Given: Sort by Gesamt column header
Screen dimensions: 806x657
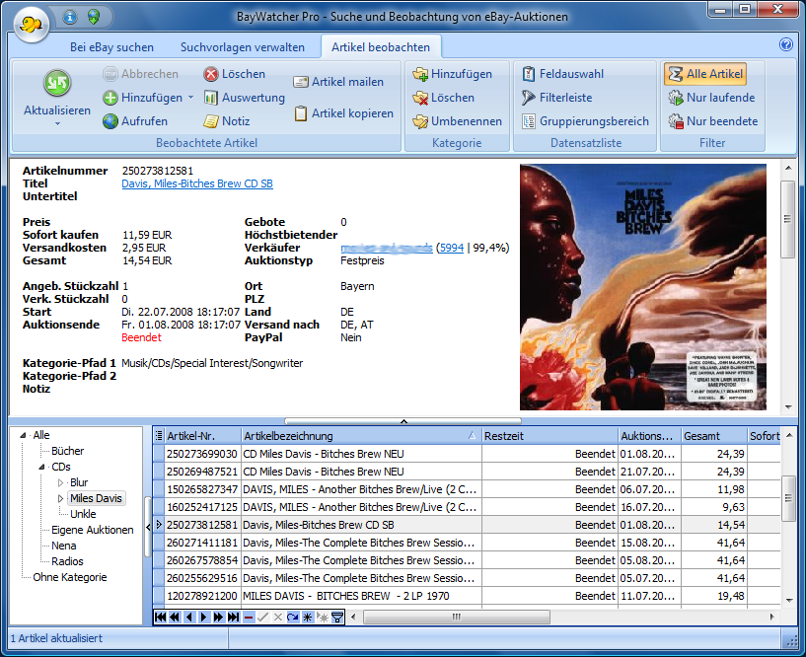Looking at the screenshot, I should (x=713, y=436).
